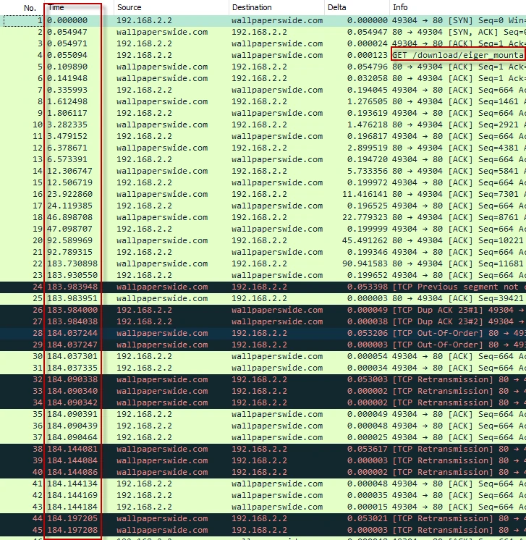
Task: Select packet 38 TCP Retransmission row
Action: pyautogui.click(x=457, y=449)
